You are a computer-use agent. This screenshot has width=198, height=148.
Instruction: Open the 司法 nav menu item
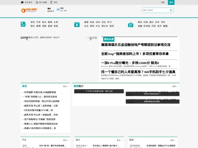(104, 22)
